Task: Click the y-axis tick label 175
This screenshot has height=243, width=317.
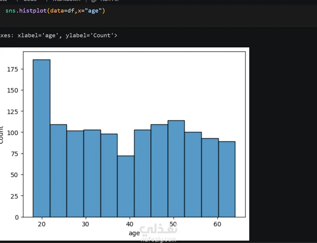Action: click(x=13, y=69)
